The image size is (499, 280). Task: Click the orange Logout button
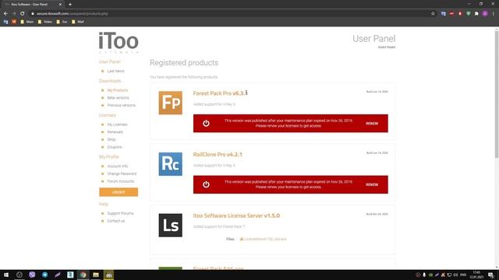[x=119, y=192]
